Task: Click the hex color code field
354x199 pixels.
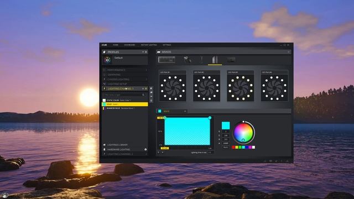Action: [x=226, y=143]
